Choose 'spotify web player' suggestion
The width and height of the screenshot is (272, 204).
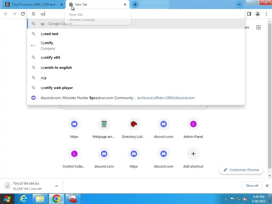pos(136,88)
